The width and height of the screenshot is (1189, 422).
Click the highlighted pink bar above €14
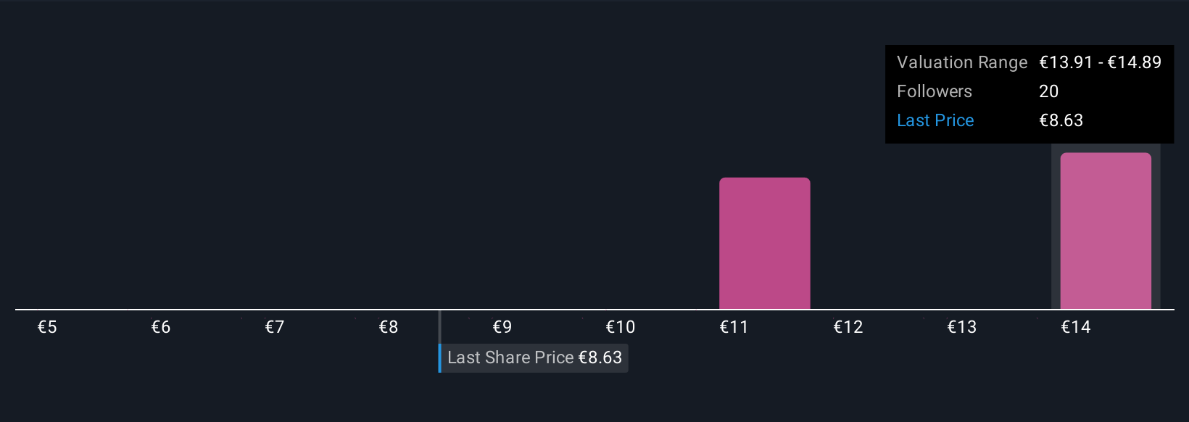[x=1106, y=231]
